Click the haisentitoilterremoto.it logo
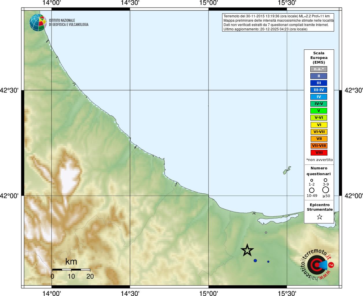 [317, 265]
